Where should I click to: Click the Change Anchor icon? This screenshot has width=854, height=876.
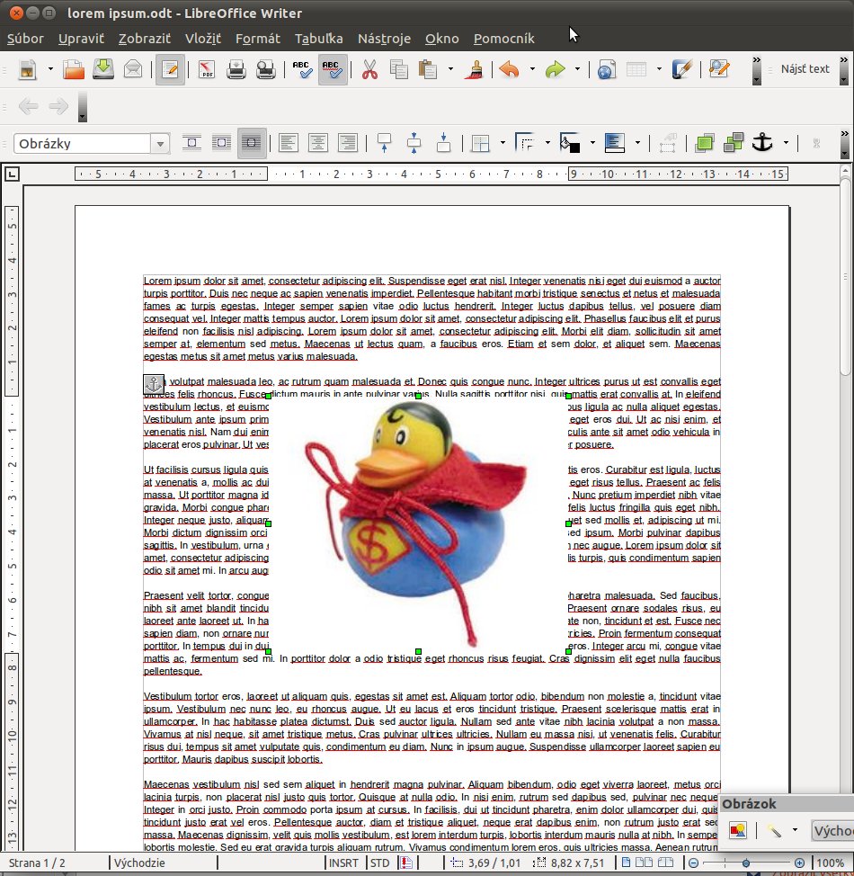(x=762, y=143)
